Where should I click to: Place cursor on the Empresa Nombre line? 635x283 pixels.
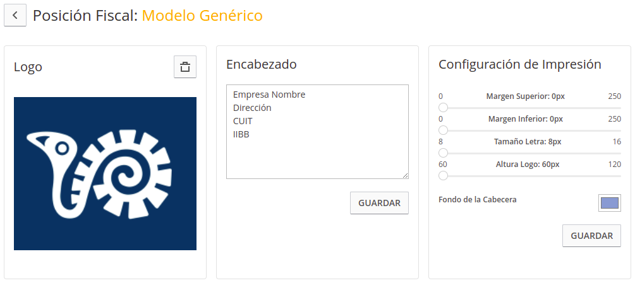269,95
